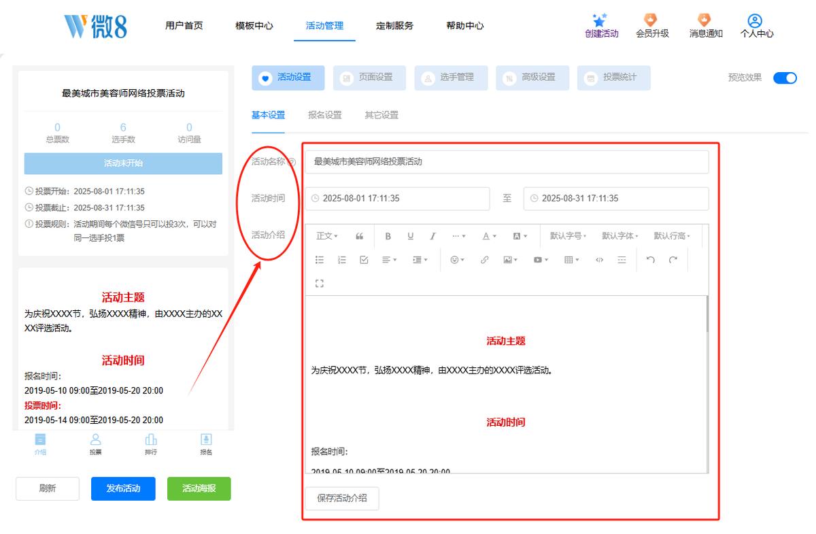Open 个人中心 profile
This screenshot has width=816, height=534.
(757, 26)
